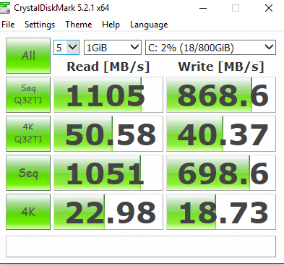Select the 4K Q32T1 write value 40.37

(221, 134)
